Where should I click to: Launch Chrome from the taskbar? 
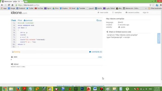tap(5, 89)
